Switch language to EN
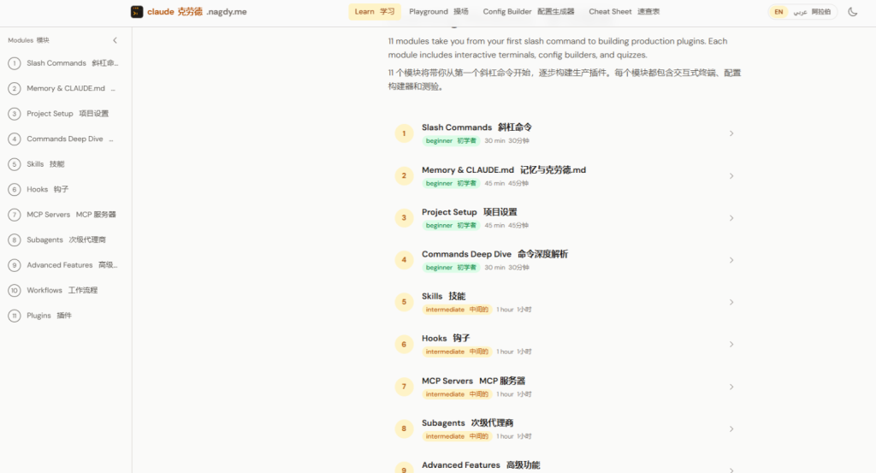Viewport: 876px width, 473px height. point(778,12)
